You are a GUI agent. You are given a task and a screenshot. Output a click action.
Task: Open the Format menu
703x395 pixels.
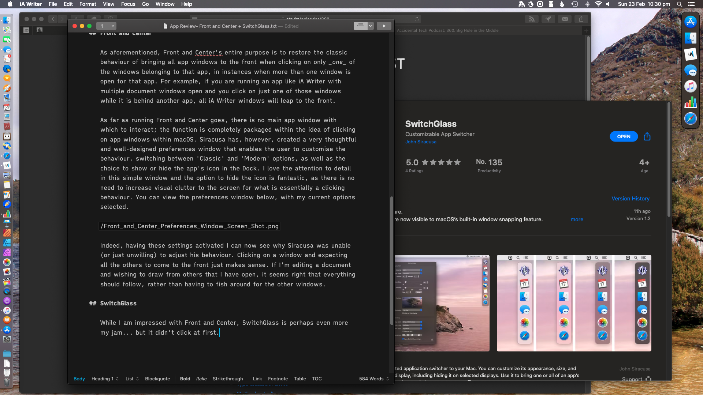pos(88,4)
